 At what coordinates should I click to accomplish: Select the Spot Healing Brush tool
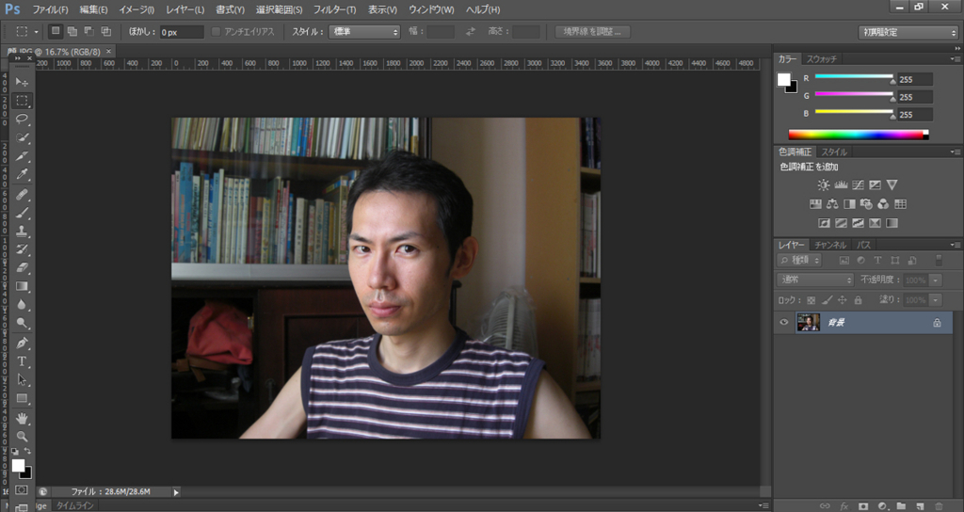click(x=23, y=195)
